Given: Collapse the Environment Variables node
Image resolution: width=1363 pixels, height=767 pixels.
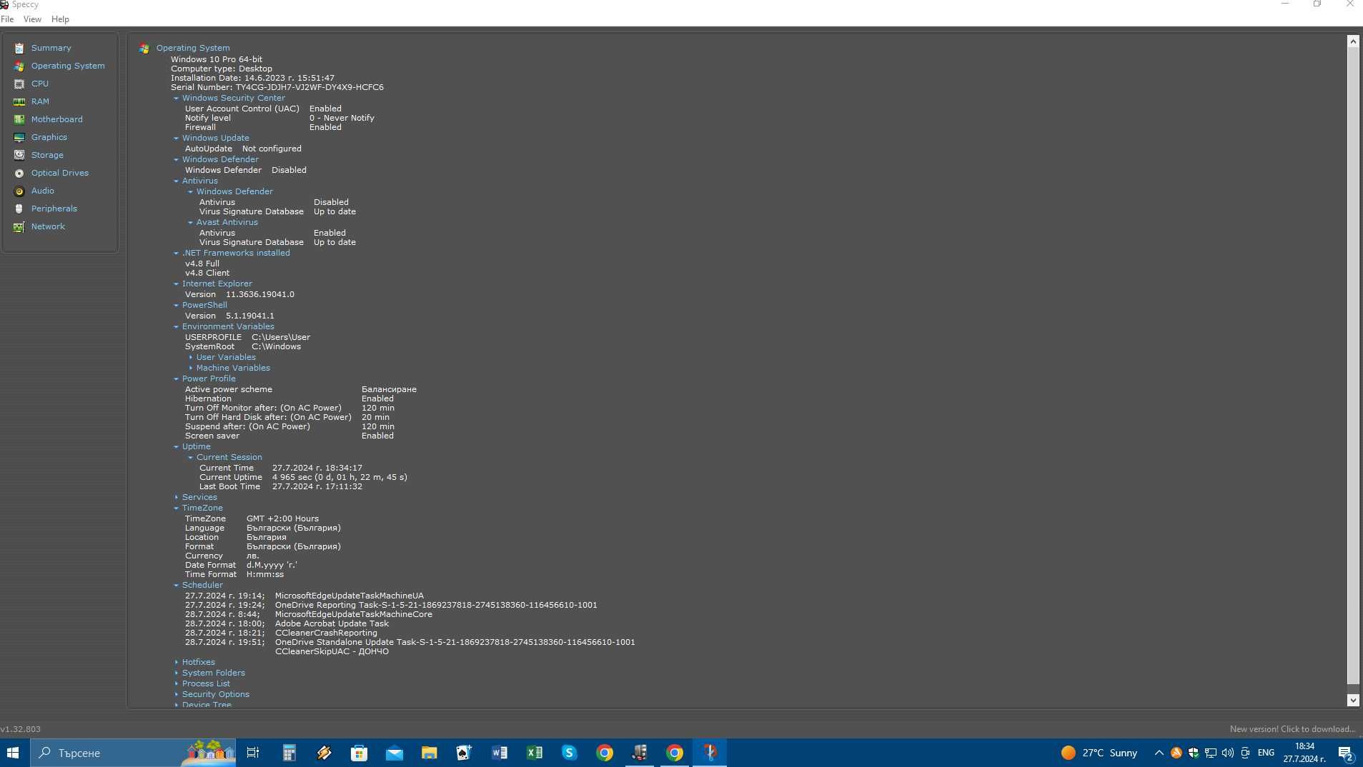Looking at the screenshot, I should 176,327.
